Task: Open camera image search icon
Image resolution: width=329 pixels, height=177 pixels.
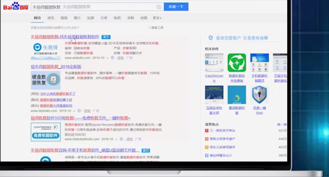Action: coord(159,7)
